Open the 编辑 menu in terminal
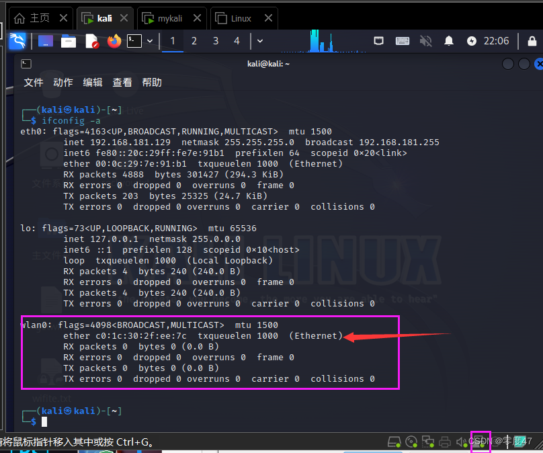The width and height of the screenshot is (543, 453). (93, 83)
